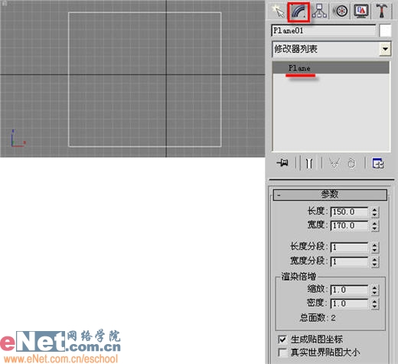The height and width of the screenshot is (364, 398).
Task: Increase 宽度分段 with spinner up arrow
Action: tap(374, 259)
